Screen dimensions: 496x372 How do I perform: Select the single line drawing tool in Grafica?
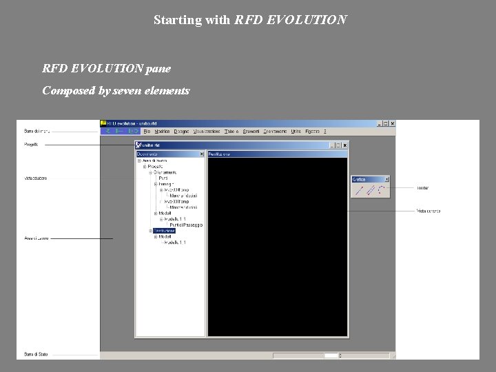coord(360,190)
